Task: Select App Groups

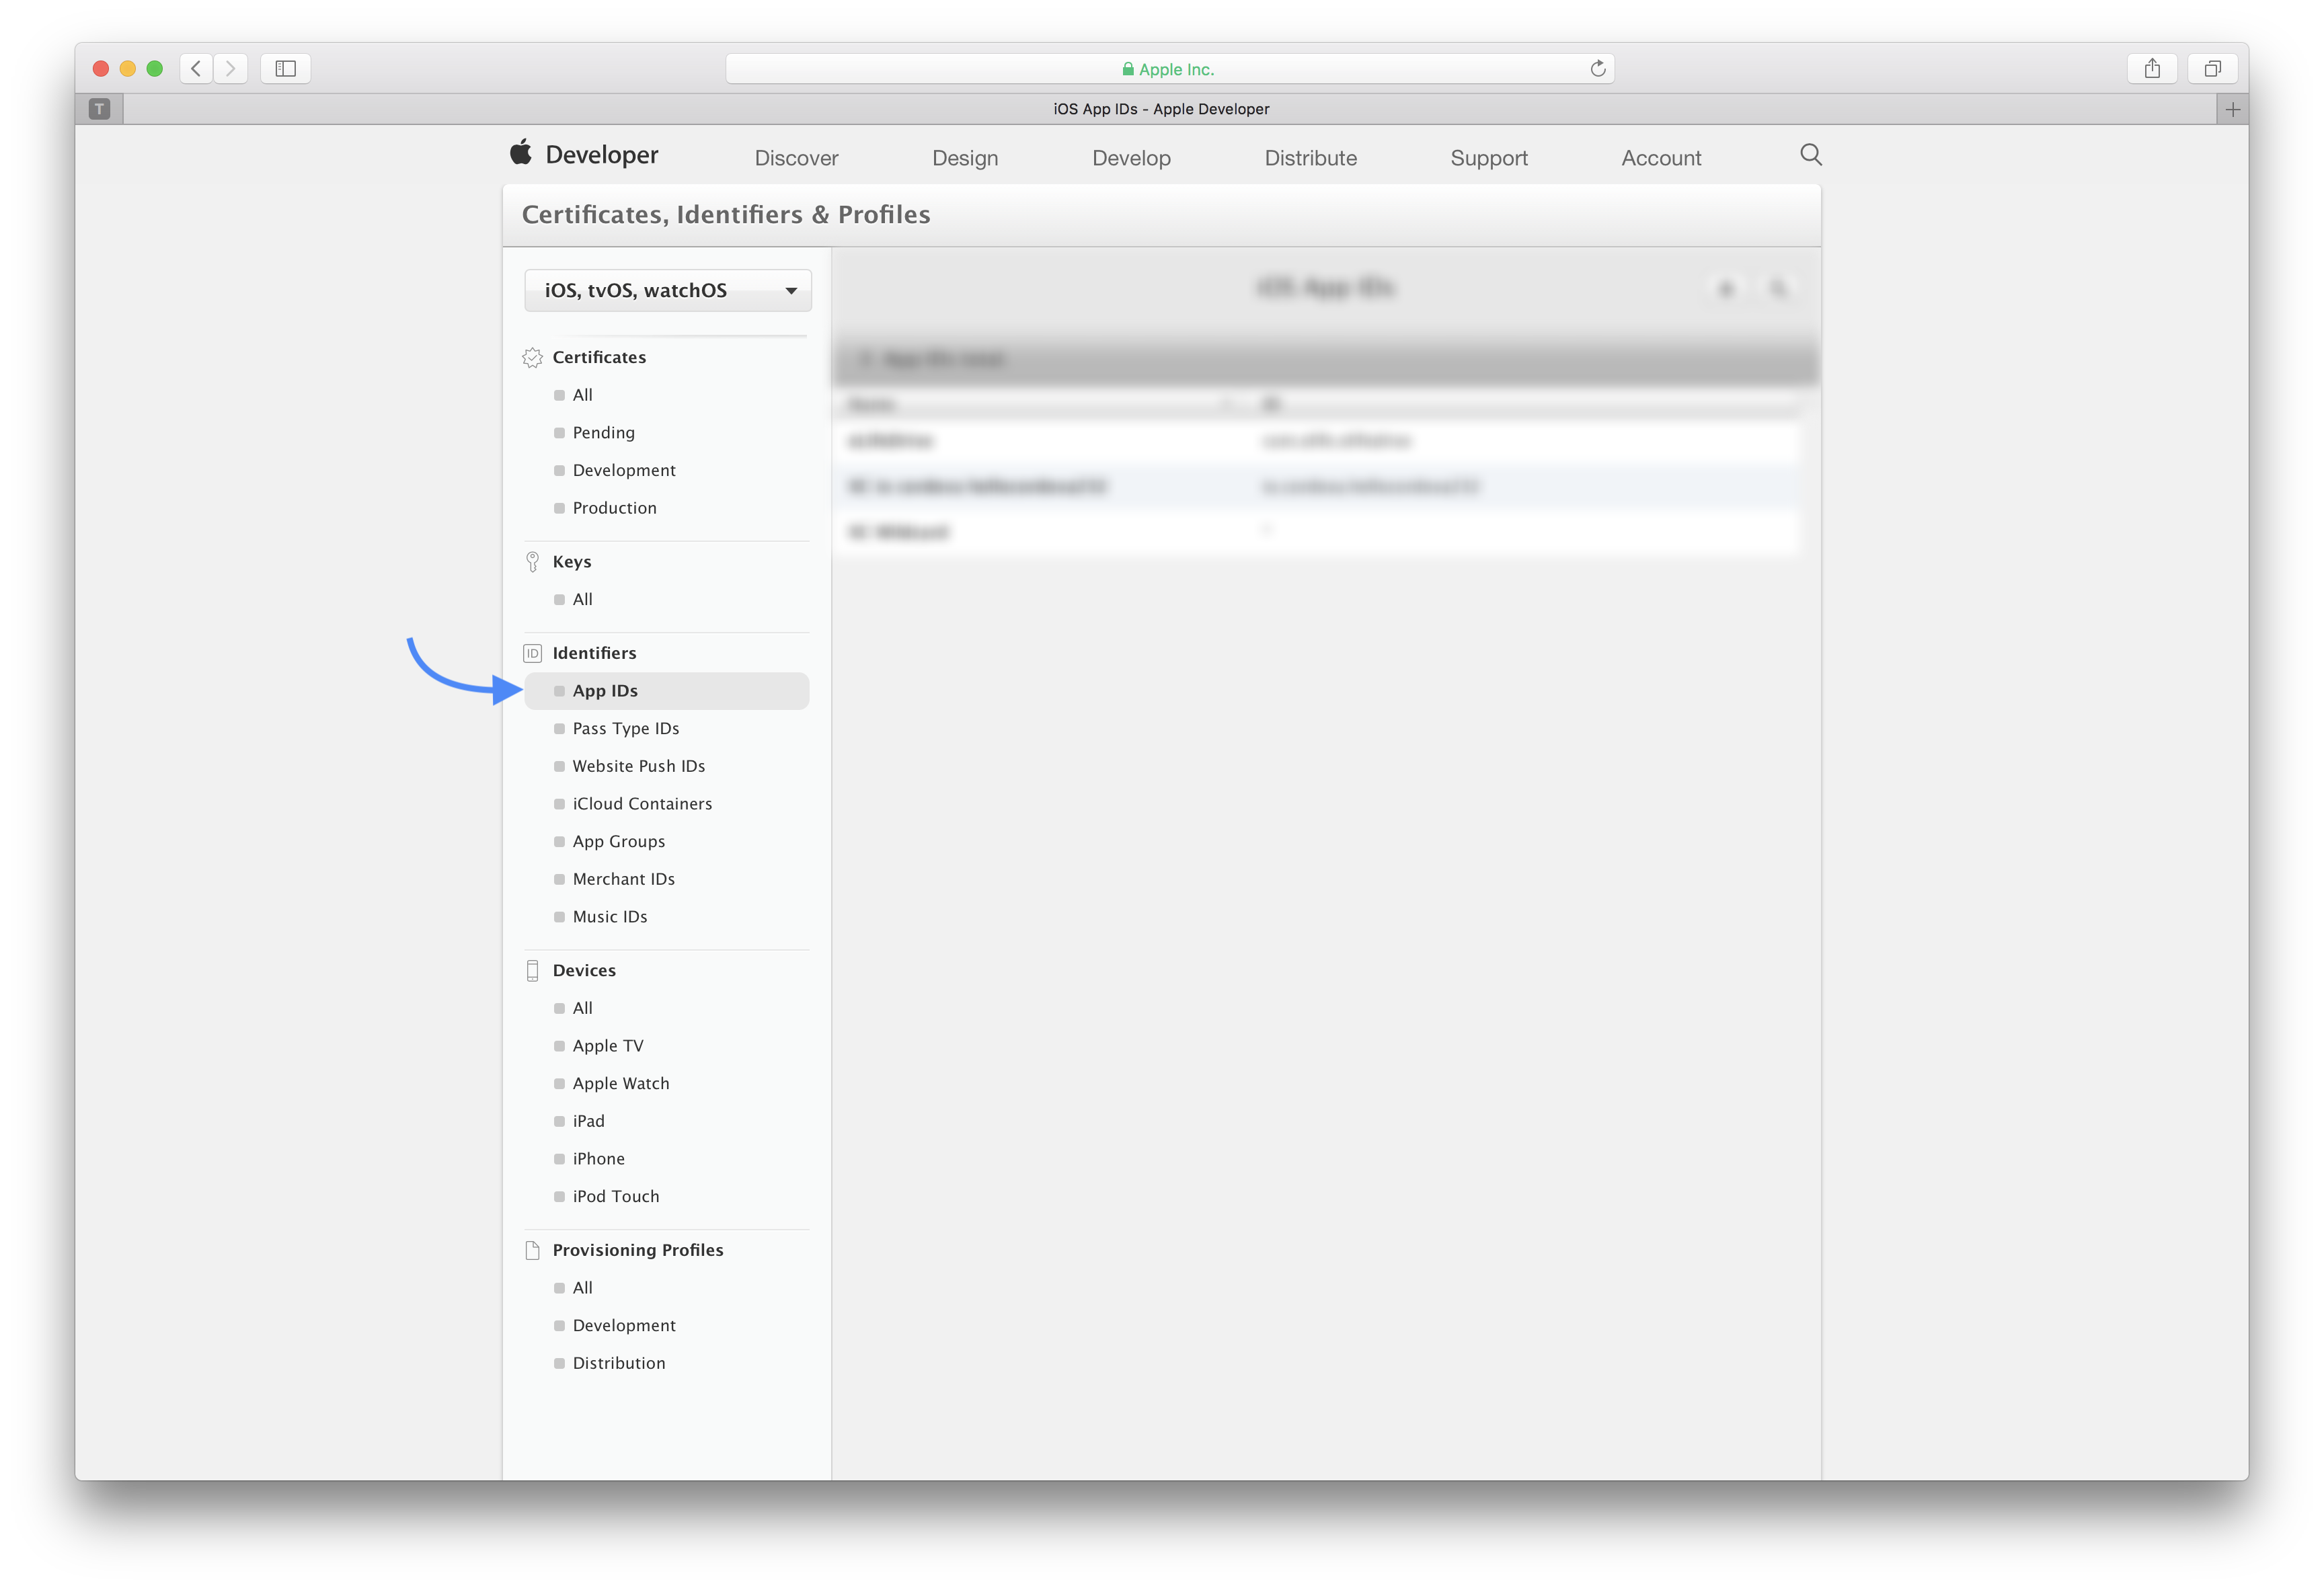Action: pos(618,842)
